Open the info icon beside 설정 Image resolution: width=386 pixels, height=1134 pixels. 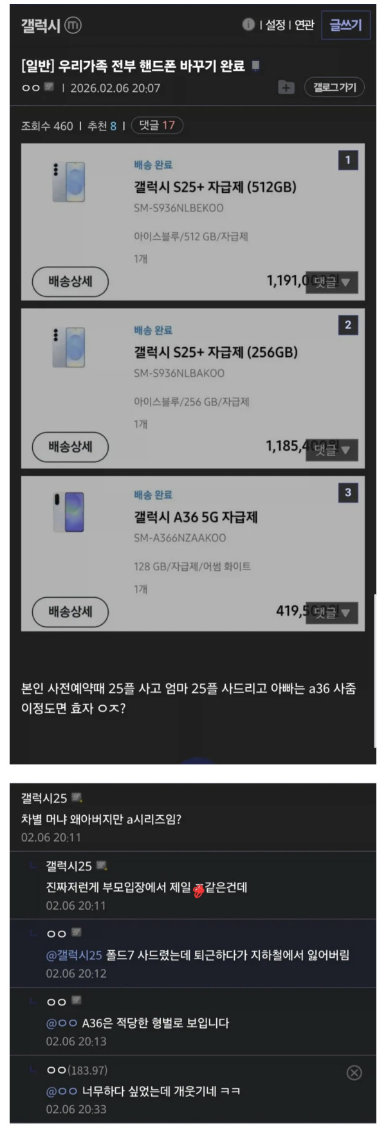pos(248,24)
